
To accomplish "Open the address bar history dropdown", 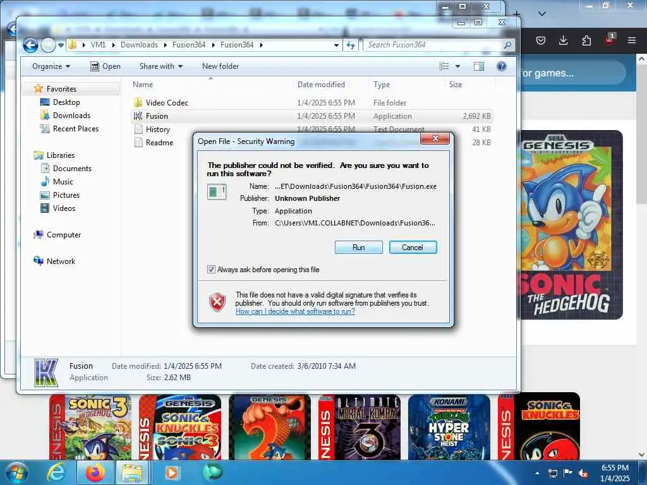I will pos(336,45).
